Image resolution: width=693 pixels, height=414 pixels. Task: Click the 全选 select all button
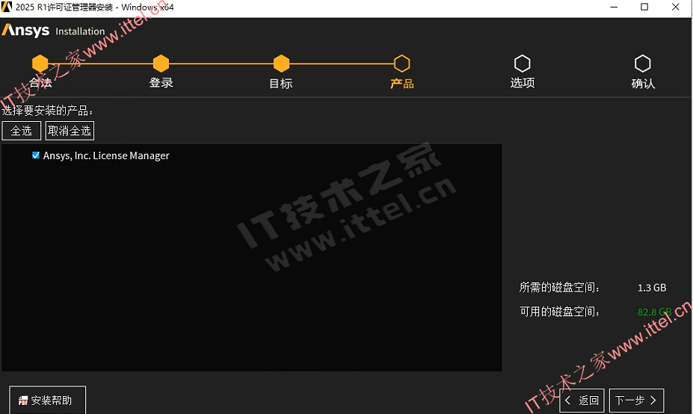pos(21,131)
